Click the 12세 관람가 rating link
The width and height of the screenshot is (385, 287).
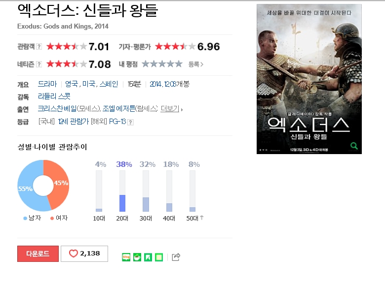point(74,122)
